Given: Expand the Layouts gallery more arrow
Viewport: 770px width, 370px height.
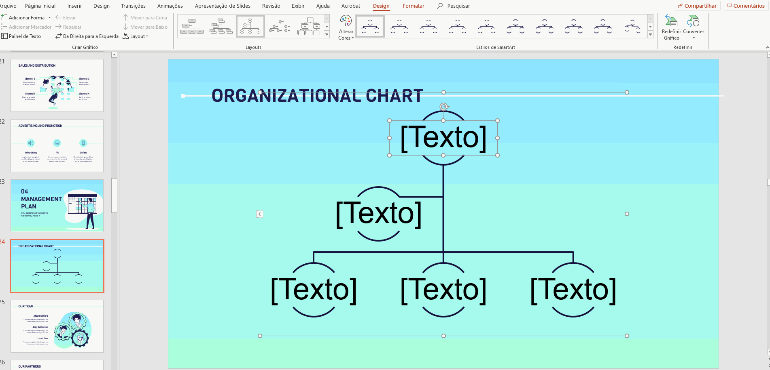Looking at the screenshot, I should point(327,34).
